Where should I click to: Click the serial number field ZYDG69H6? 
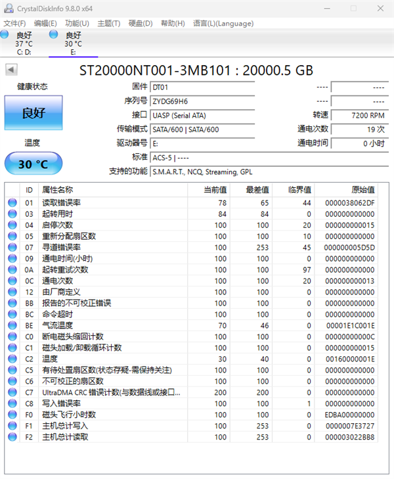202,101
